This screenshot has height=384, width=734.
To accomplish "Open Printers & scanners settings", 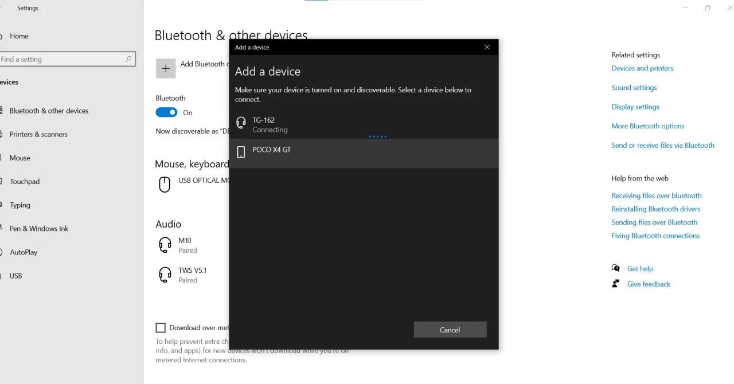I will tap(38, 134).
